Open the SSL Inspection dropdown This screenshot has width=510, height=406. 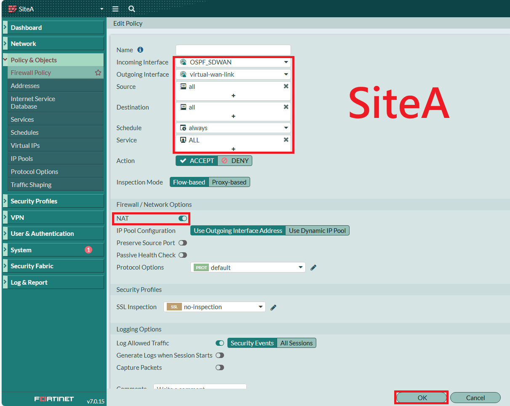click(214, 307)
